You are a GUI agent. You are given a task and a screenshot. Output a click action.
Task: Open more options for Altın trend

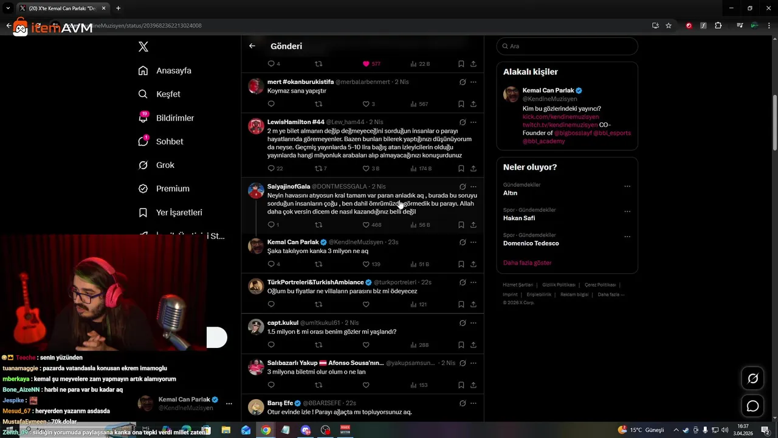click(627, 186)
